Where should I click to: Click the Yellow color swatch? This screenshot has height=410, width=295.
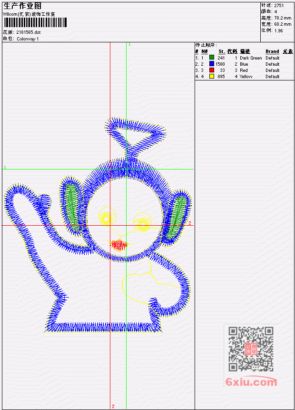click(212, 76)
